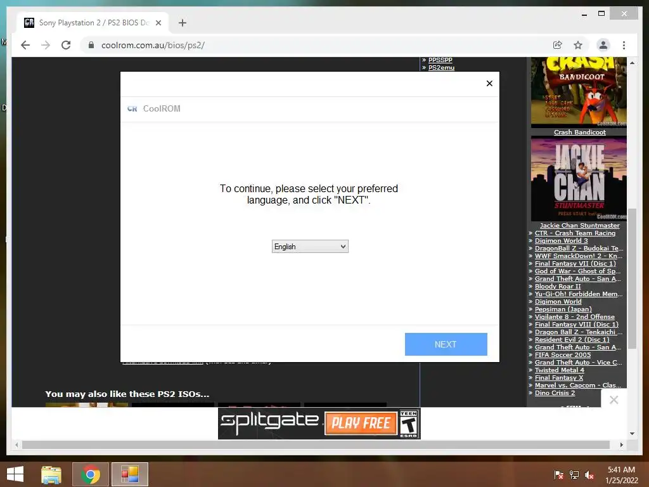
Task: Open Dragon Ball Z - Tenkaichi link
Action: point(578,332)
